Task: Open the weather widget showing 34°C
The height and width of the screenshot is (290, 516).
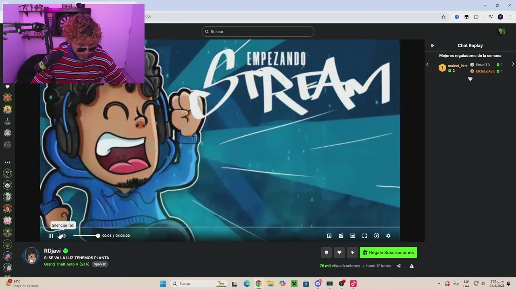Action: (x=22, y=284)
